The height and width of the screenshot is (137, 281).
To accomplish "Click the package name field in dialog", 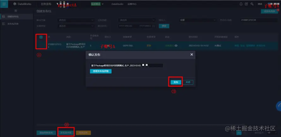I will tap(126, 66).
